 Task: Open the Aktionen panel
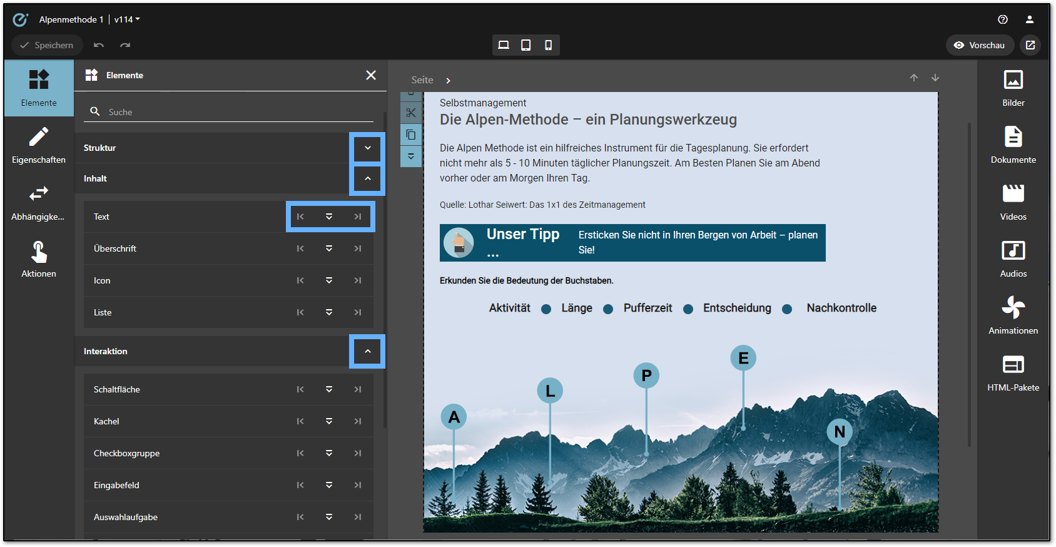pos(39,259)
